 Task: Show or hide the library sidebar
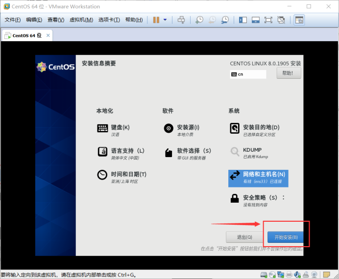point(243,20)
